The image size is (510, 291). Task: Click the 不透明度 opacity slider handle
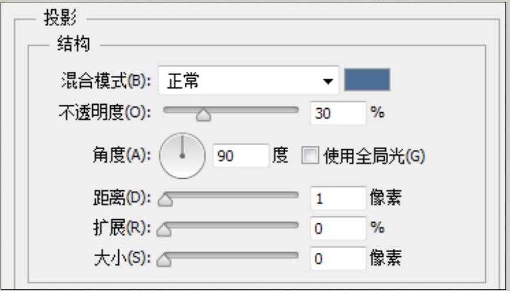(204, 115)
